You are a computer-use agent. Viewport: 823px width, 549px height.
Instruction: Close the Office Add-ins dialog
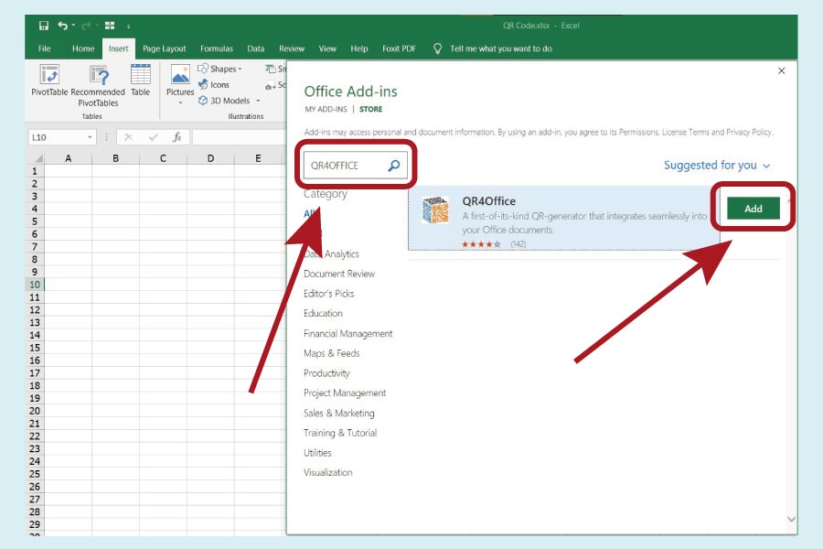(782, 70)
